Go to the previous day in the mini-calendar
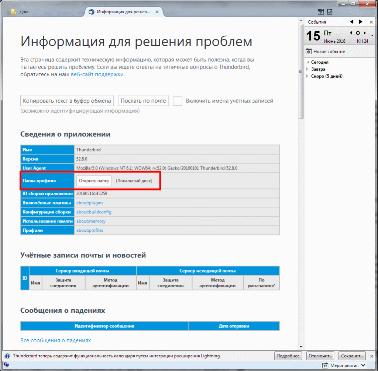The image size is (378, 371). point(351,33)
